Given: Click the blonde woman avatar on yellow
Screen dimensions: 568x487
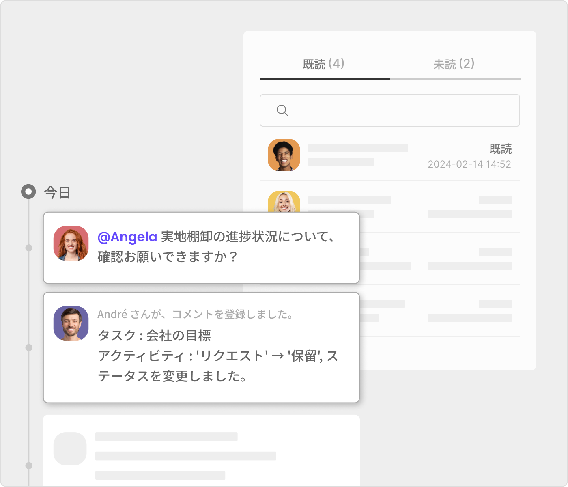Looking at the screenshot, I should tap(284, 202).
